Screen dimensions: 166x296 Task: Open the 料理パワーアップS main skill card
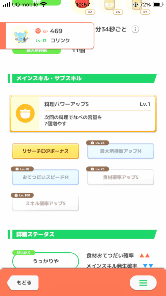coord(83,113)
